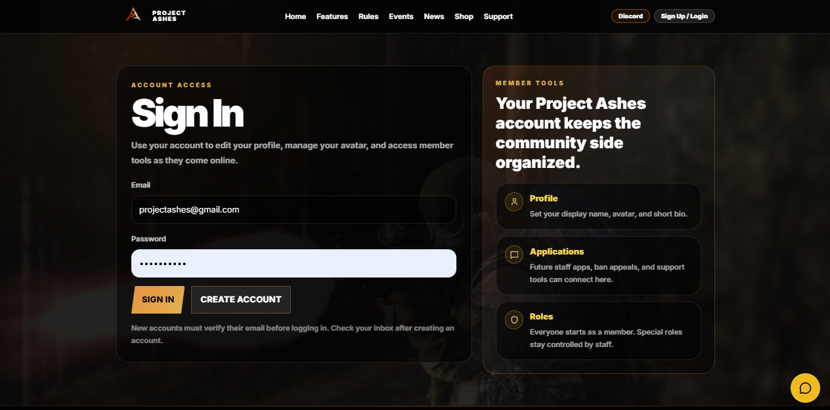Go to the Home page
The width and height of the screenshot is (830, 410).
[295, 16]
